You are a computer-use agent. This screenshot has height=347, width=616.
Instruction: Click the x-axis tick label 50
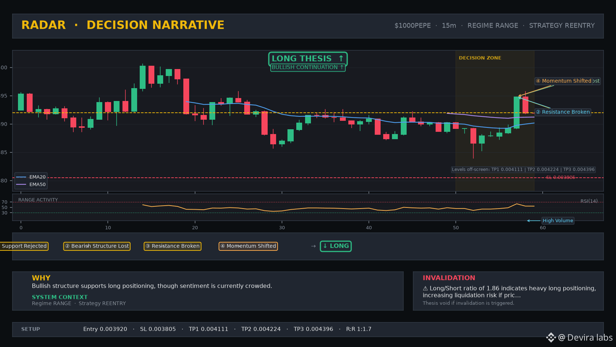coord(456,228)
